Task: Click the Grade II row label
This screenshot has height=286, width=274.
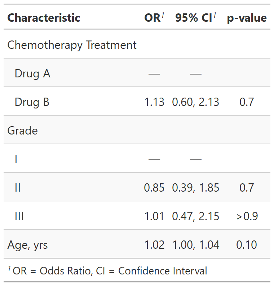Action: 18,188
